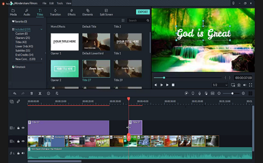Click the zoom to fit timeline icon
263x163 pixels.
click(213, 93)
